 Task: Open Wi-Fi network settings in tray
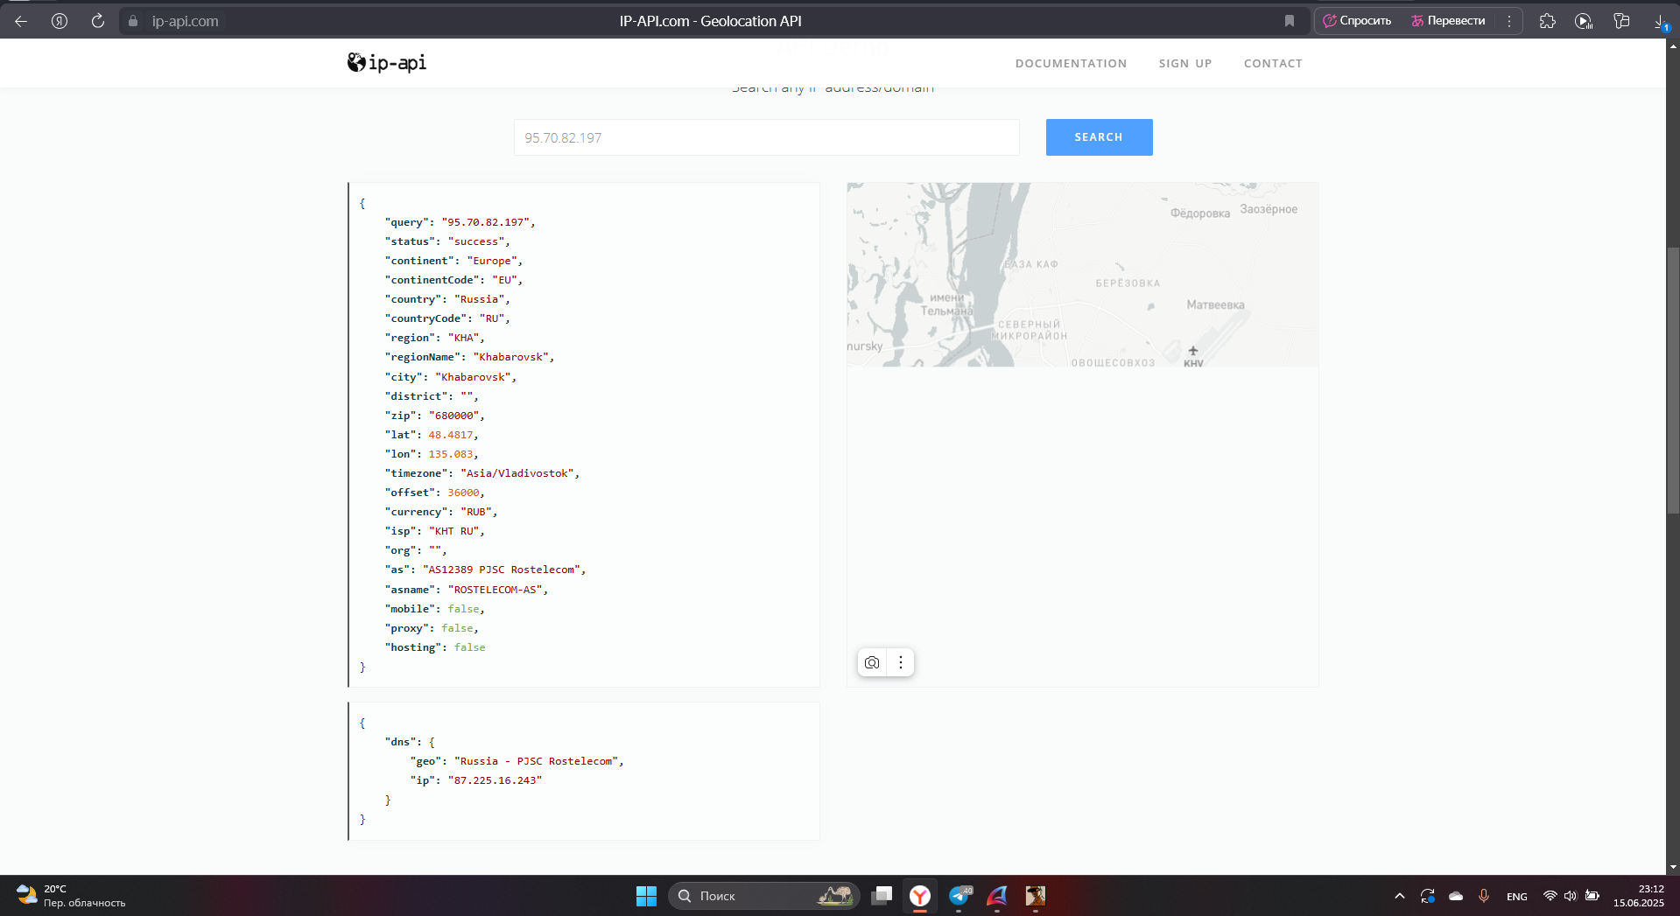click(1550, 896)
